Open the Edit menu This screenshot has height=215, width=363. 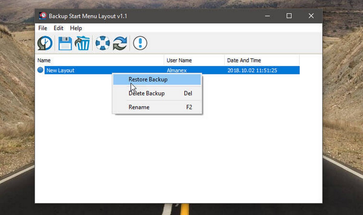coord(59,28)
